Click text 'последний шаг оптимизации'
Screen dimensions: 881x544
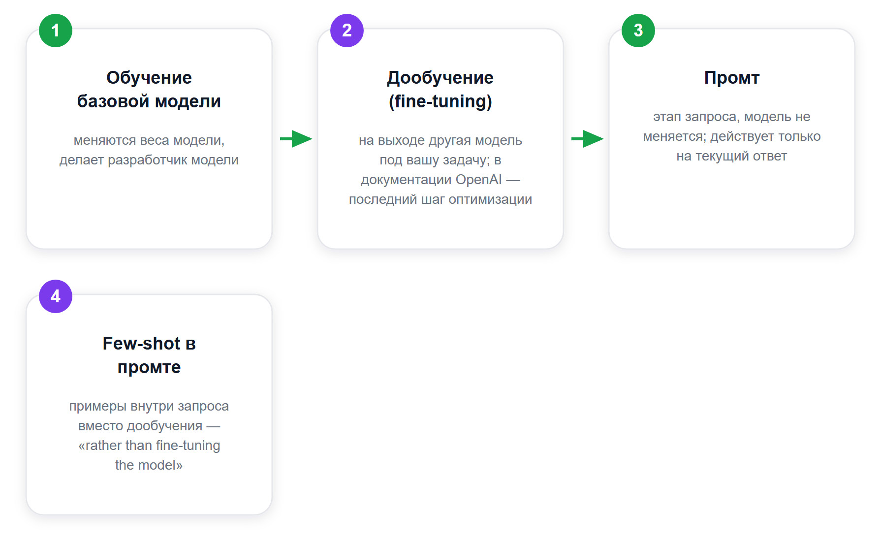[x=440, y=199]
